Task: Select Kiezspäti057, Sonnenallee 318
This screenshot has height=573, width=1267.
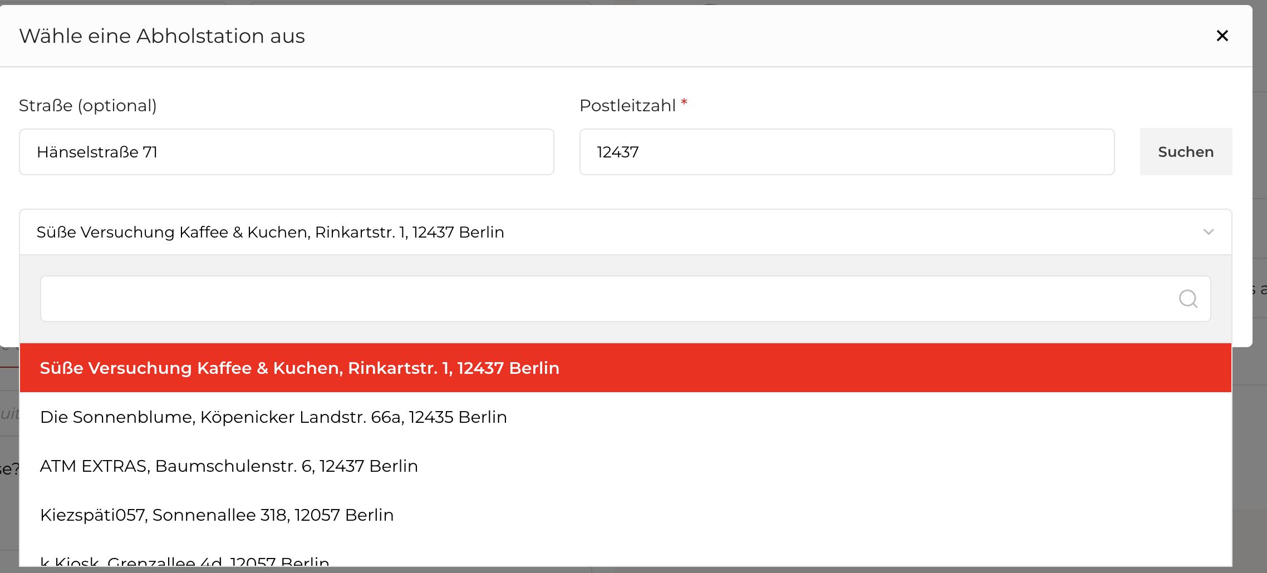Action: 217,515
